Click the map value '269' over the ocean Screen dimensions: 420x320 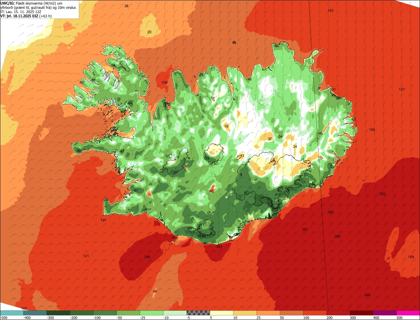(337, 236)
